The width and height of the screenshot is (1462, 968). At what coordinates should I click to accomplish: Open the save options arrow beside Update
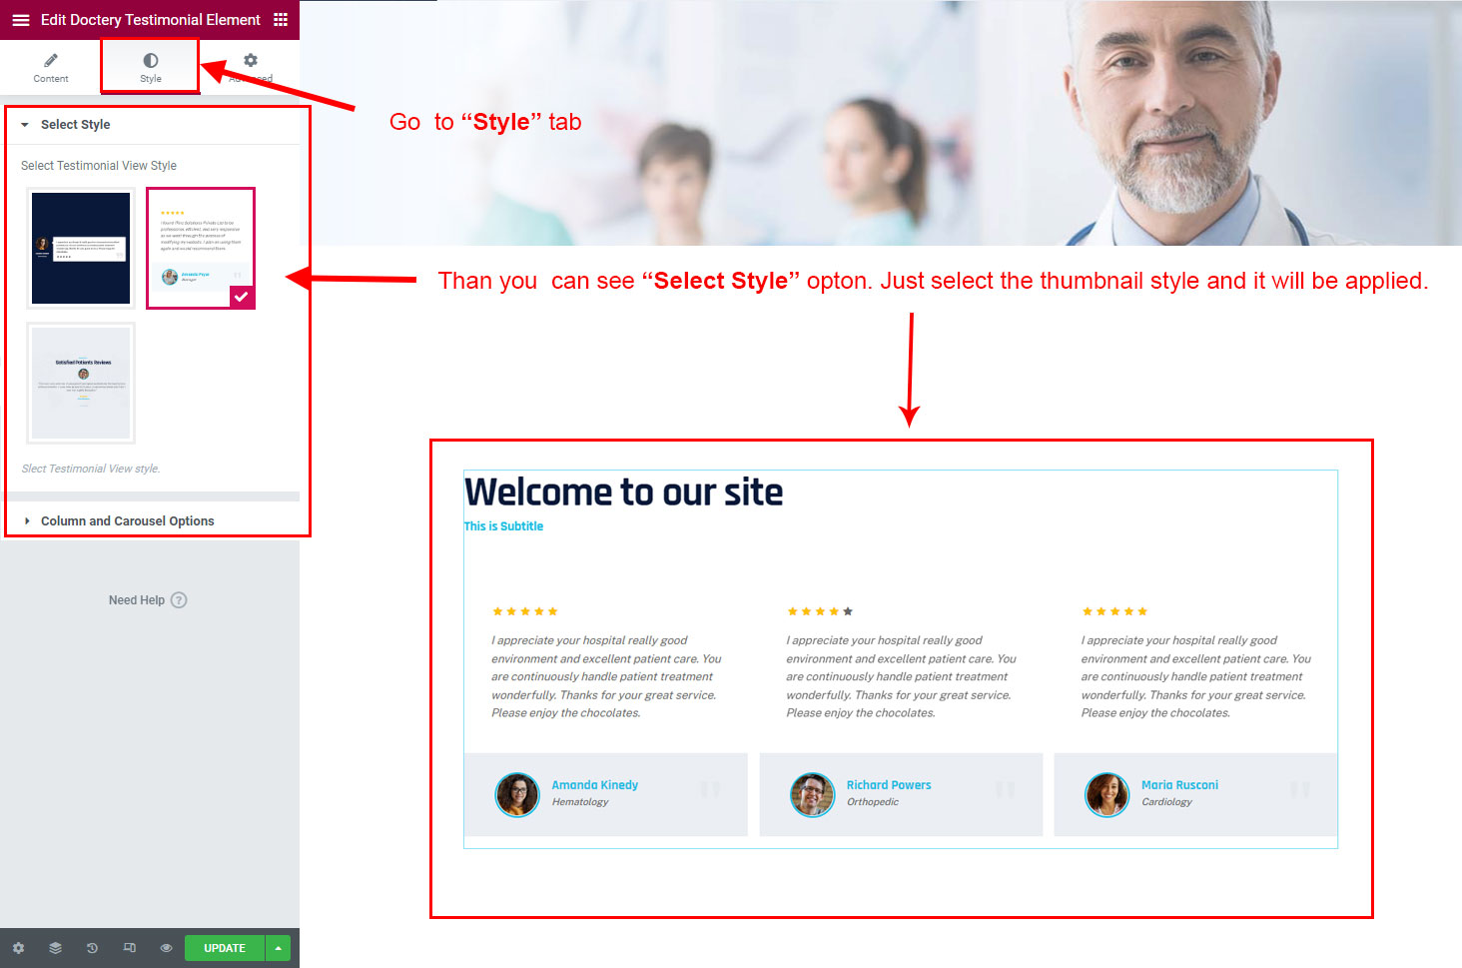[279, 948]
